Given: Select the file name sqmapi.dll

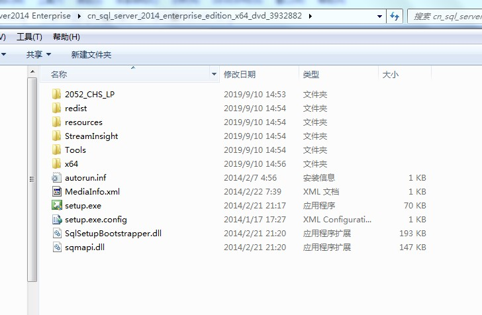Looking at the screenshot, I should tap(85, 247).
